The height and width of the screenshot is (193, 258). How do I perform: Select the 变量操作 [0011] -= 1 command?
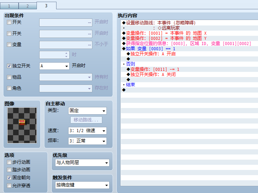click(x=189, y=69)
